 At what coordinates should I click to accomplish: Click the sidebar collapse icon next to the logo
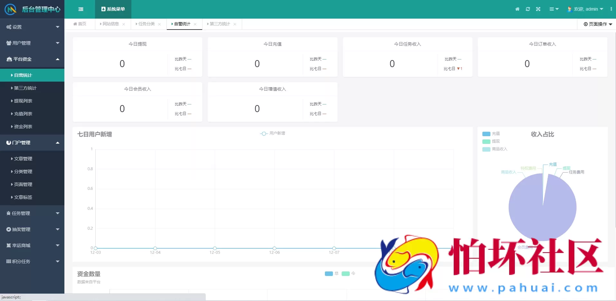81,9
